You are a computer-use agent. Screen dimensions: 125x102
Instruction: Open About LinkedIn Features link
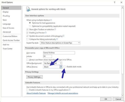tap(36, 93)
